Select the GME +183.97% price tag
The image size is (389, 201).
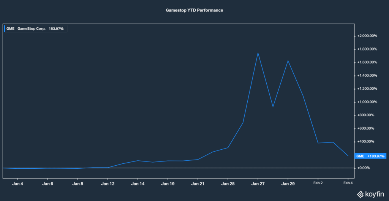[370, 156]
